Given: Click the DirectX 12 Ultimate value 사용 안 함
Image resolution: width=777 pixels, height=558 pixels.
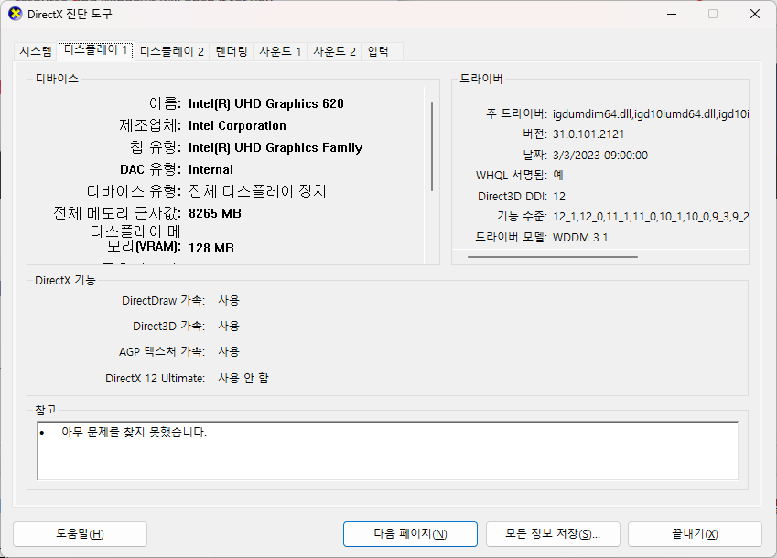Looking at the screenshot, I should (x=243, y=379).
